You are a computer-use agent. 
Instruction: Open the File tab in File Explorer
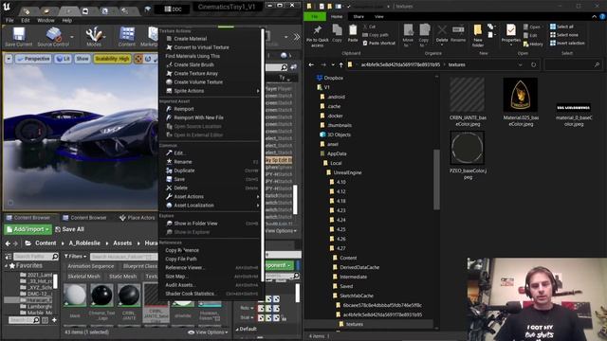click(x=315, y=17)
